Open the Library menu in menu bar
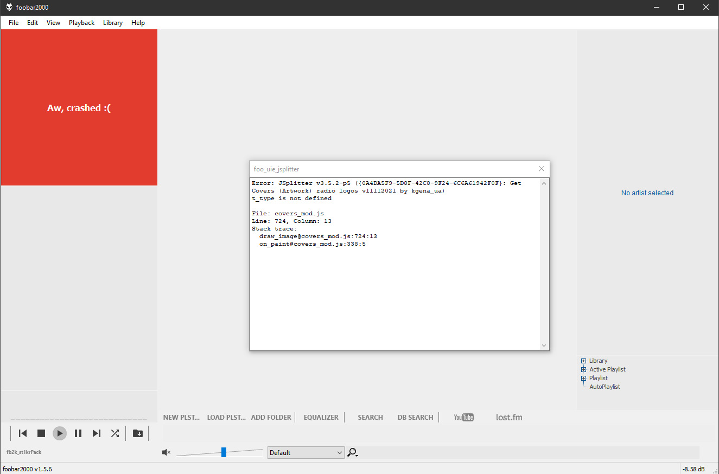The height and width of the screenshot is (474, 719). click(x=112, y=23)
